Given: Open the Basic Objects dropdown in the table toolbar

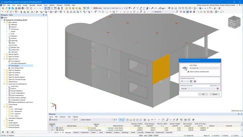Looking at the screenshot, I should [x=96, y=120].
